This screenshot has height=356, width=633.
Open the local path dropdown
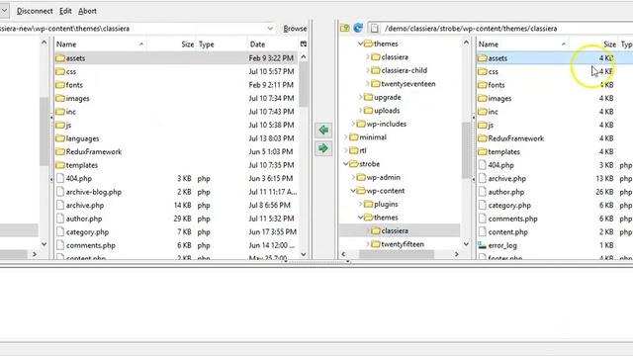[x=270, y=29]
